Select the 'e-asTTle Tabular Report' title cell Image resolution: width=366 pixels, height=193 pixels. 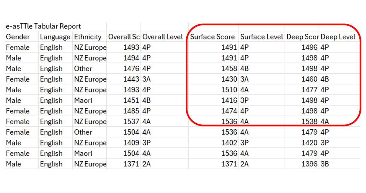point(43,27)
